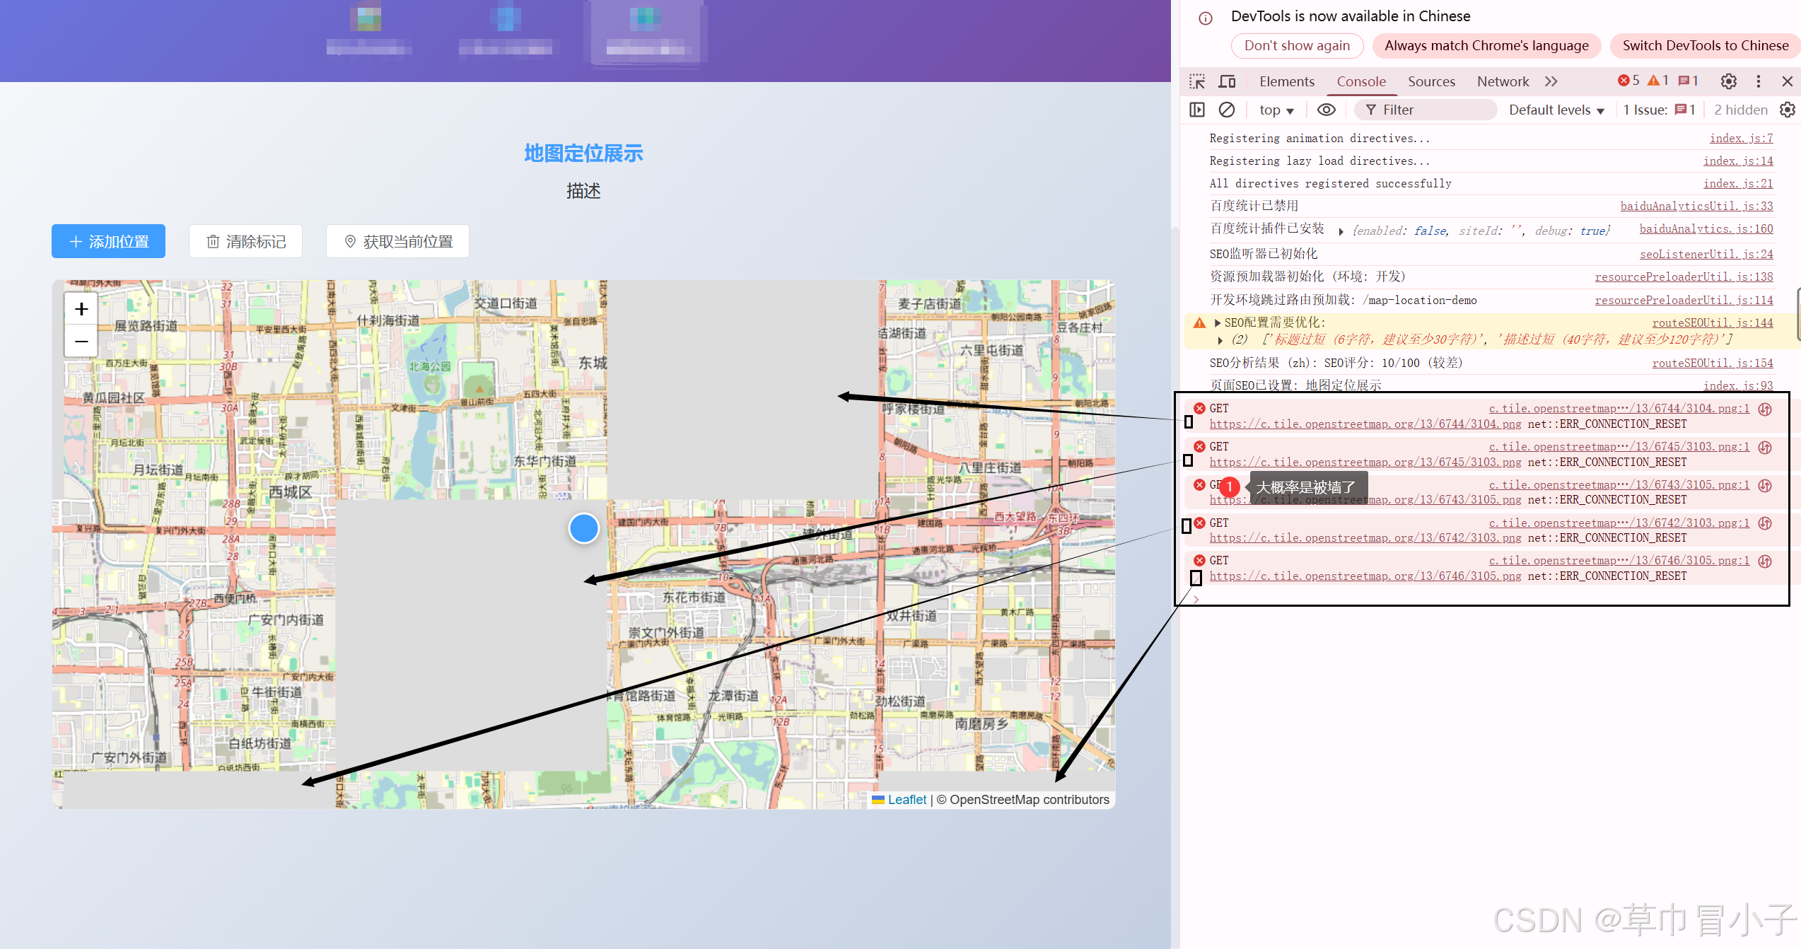Switch to the Elements tab
Image resolution: width=1801 pixels, height=949 pixels.
pos(1286,81)
